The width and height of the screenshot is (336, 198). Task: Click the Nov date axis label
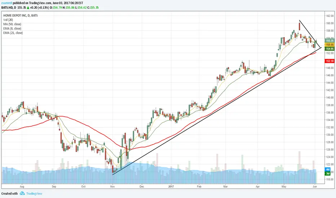coord(112,186)
